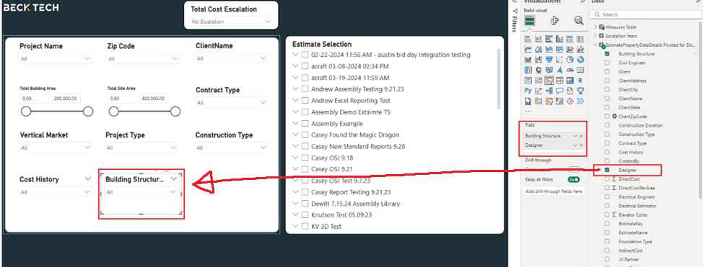Choose the Pie chart visual
This screenshot has height=267, width=703.
[x=570, y=60]
